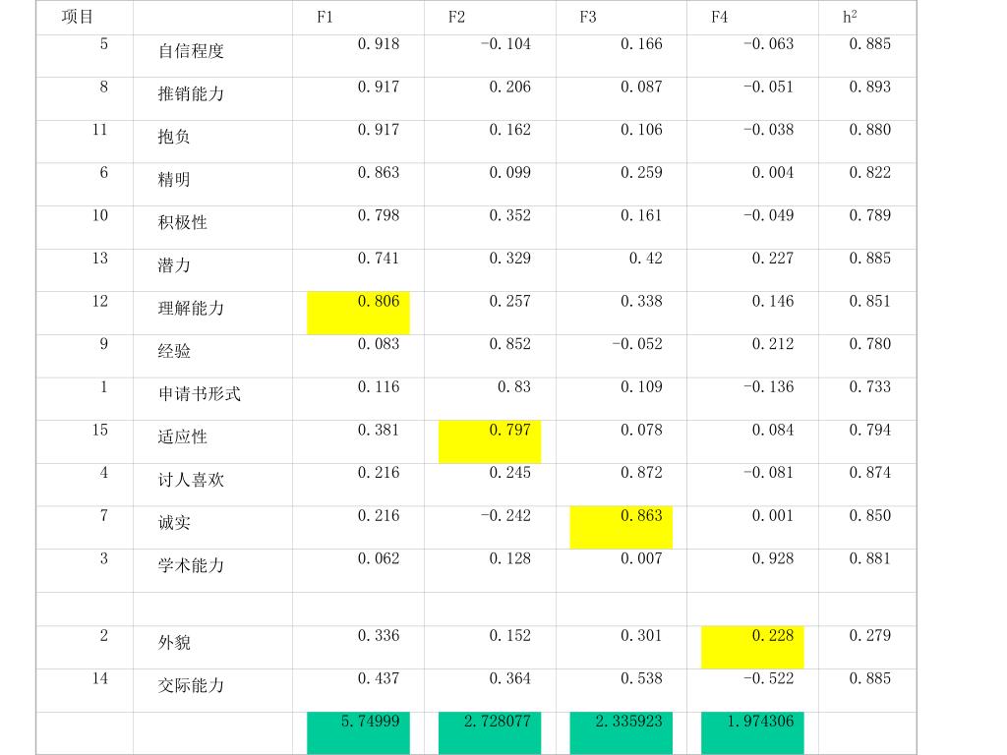Select the 0.42 value in 潜力 row
Image resolution: width=1007 pixels, height=755 pixels.
point(645,259)
